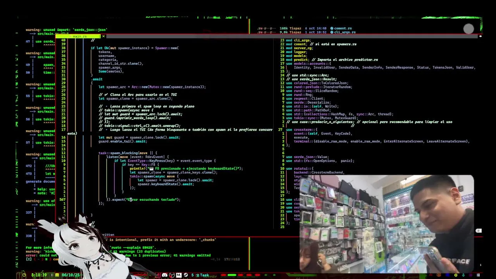496x279 pixels.
Task: Click the 'mod server_cg;' line
Action: click(x=299, y=48)
